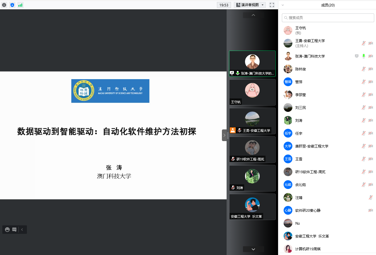Select member 研19软件工程-周芃 in the list
Image resolution: width=376 pixels, height=255 pixels.
click(327, 172)
